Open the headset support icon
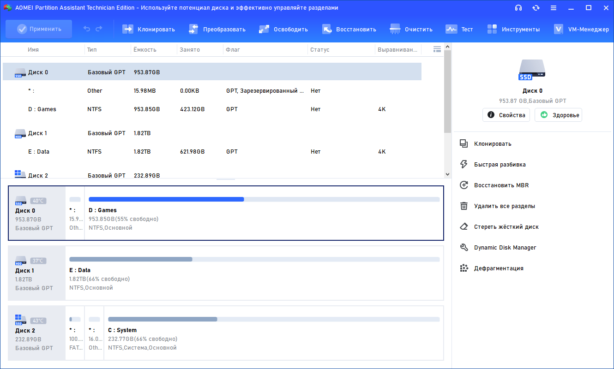 pyautogui.click(x=518, y=8)
